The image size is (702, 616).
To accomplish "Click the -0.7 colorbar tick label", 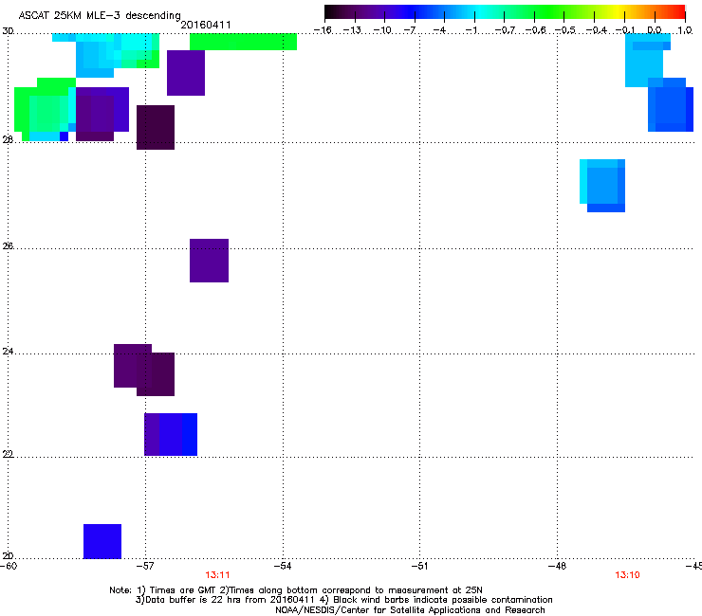I will tap(505, 30).
